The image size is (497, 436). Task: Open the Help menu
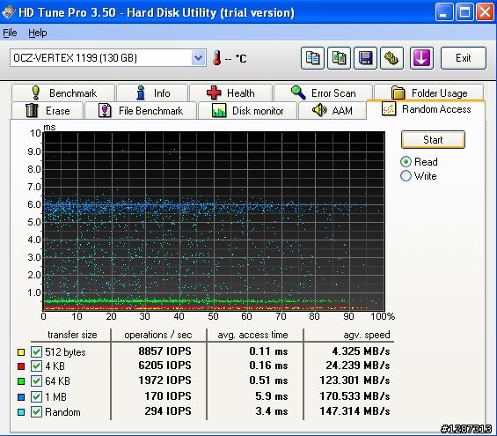[38, 33]
